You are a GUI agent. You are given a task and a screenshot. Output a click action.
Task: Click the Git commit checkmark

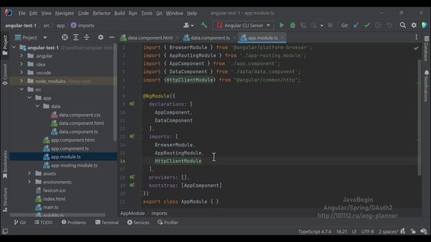[367, 26]
